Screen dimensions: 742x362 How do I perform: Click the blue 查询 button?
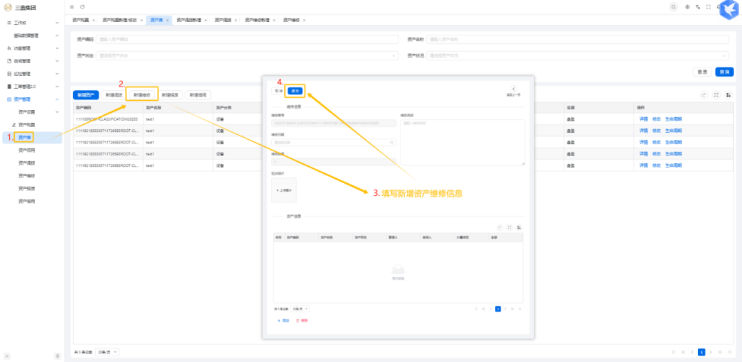[x=724, y=72]
